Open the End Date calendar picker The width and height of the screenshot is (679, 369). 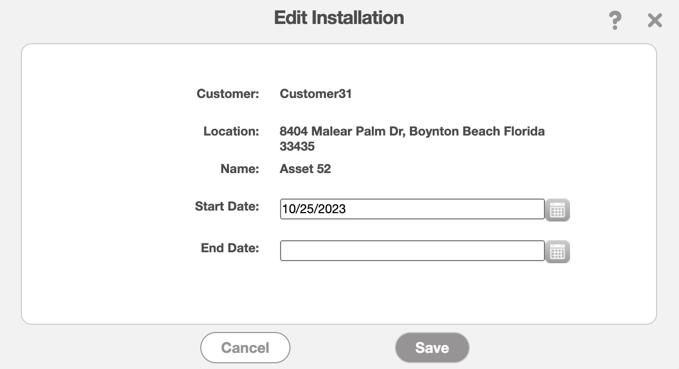coord(557,252)
